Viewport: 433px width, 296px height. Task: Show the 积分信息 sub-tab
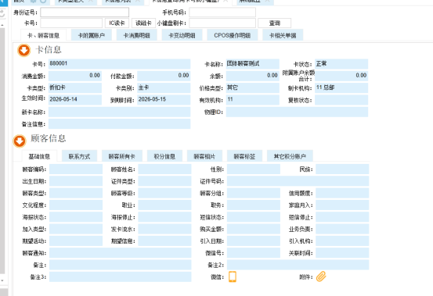point(164,156)
